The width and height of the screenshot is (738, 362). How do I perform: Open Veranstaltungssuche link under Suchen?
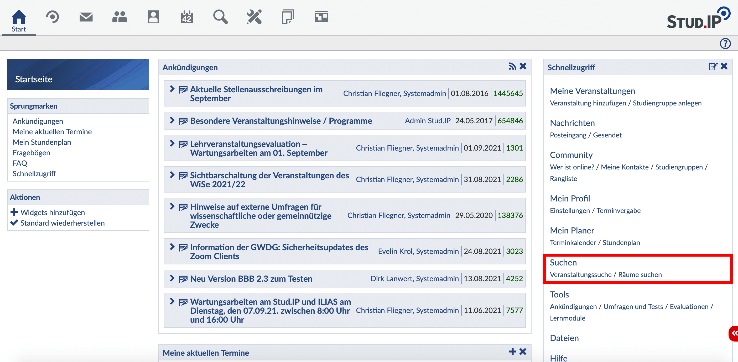[x=580, y=274]
